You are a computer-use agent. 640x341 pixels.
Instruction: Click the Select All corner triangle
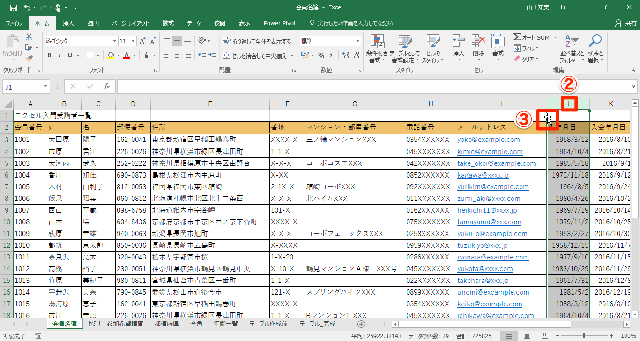coord(7,104)
